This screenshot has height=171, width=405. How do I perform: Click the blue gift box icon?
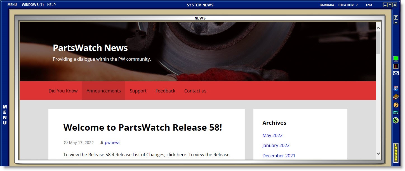tap(396, 88)
